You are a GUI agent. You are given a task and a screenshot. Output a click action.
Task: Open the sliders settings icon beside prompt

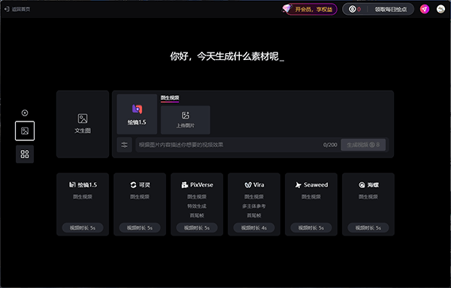pos(124,145)
